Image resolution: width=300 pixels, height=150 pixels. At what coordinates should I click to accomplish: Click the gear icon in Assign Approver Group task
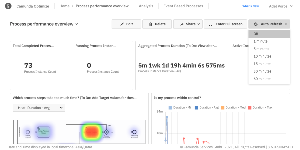point(38,128)
